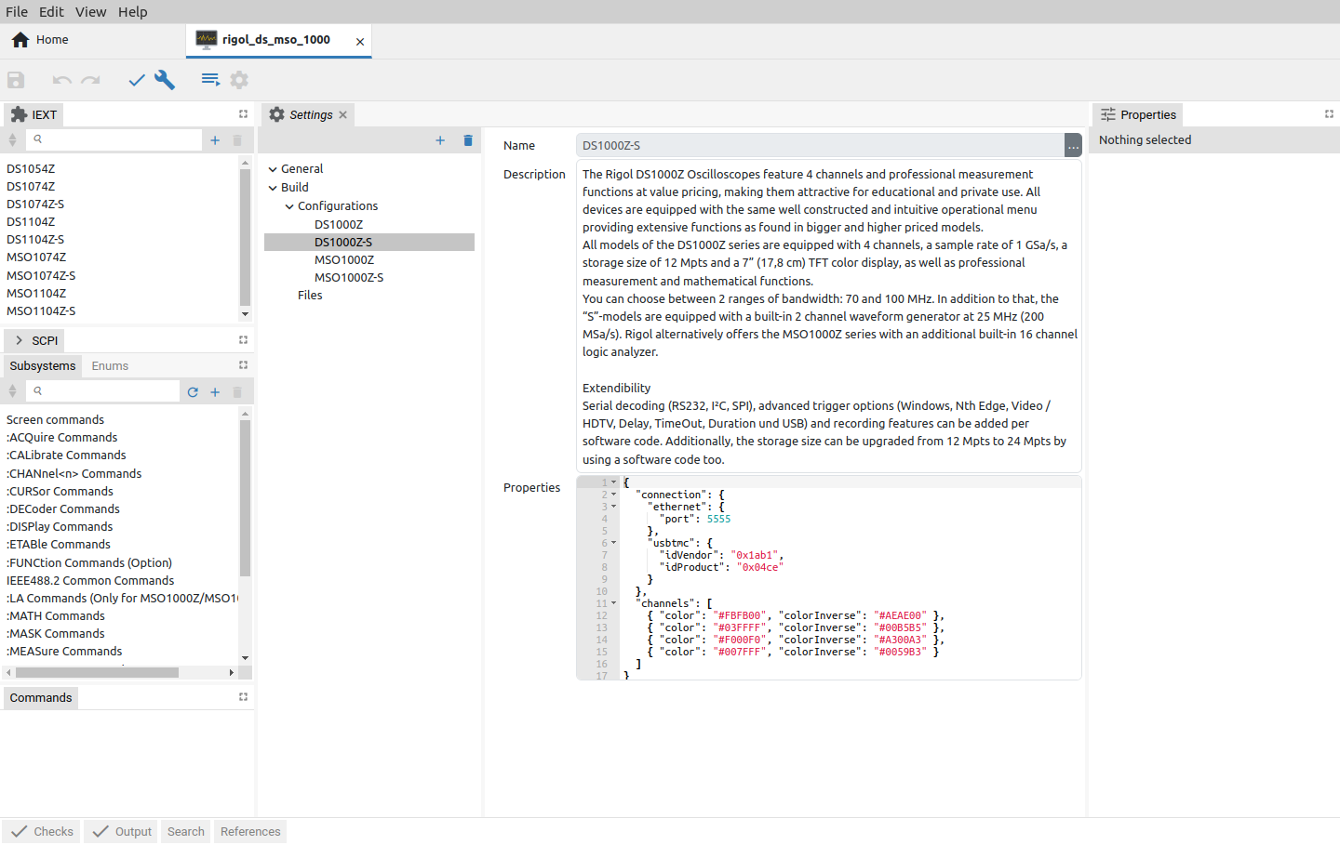1340x845 pixels.
Task: Select MSO1000Z-S configuration in tree
Action: tap(349, 278)
